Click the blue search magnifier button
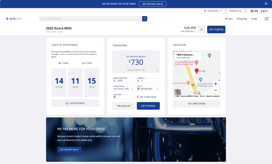The image size is (272, 164). 144,19
